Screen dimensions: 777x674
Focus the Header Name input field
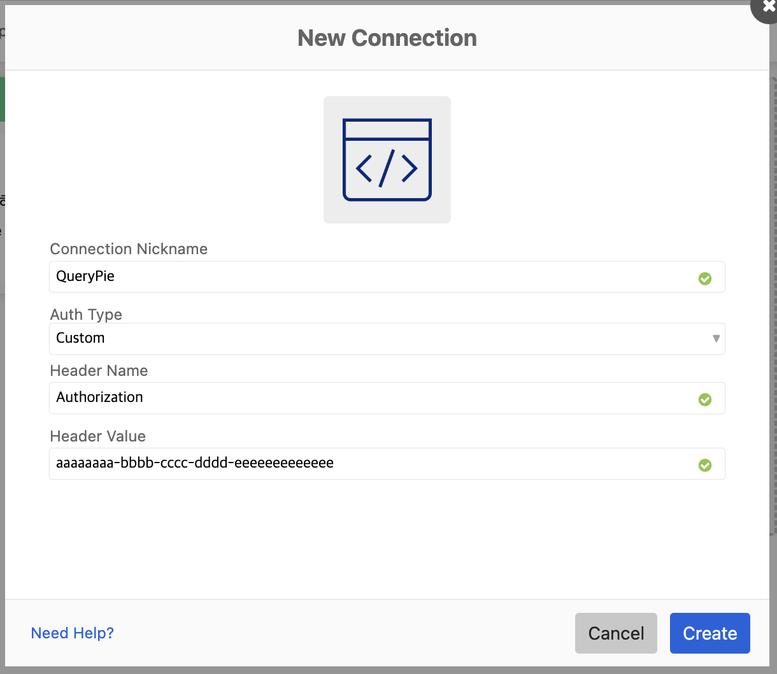369,398
